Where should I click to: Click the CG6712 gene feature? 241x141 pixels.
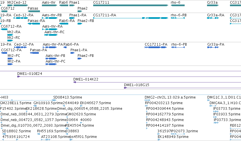(x=4, y=11)
